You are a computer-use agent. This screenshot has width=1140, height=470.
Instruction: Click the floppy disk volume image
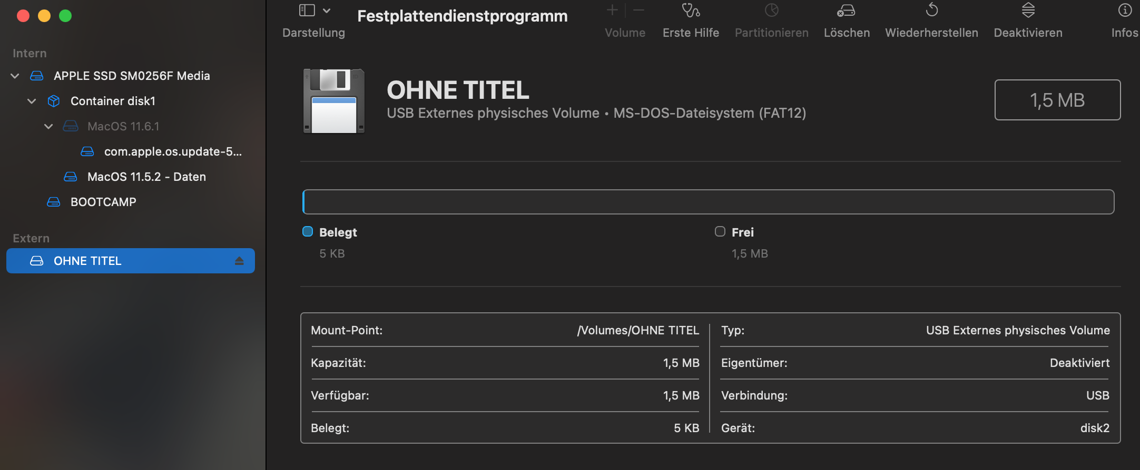[x=334, y=101]
